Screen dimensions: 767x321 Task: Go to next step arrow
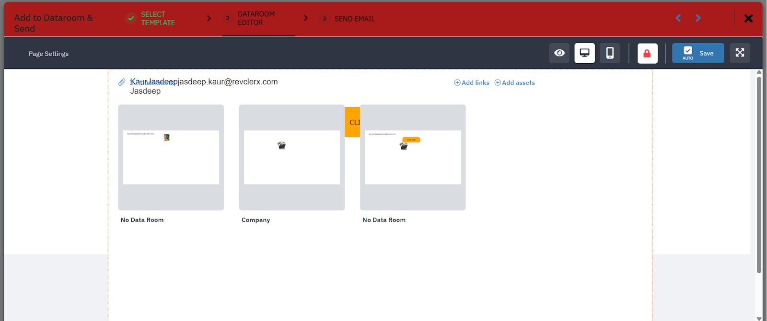[x=698, y=18]
